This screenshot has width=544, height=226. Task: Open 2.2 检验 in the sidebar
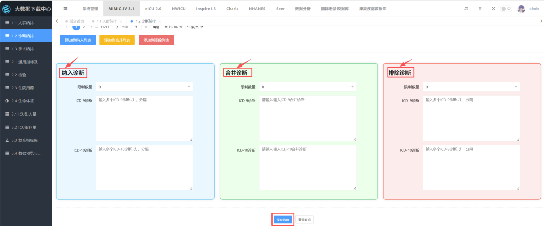click(x=26, y=75)
